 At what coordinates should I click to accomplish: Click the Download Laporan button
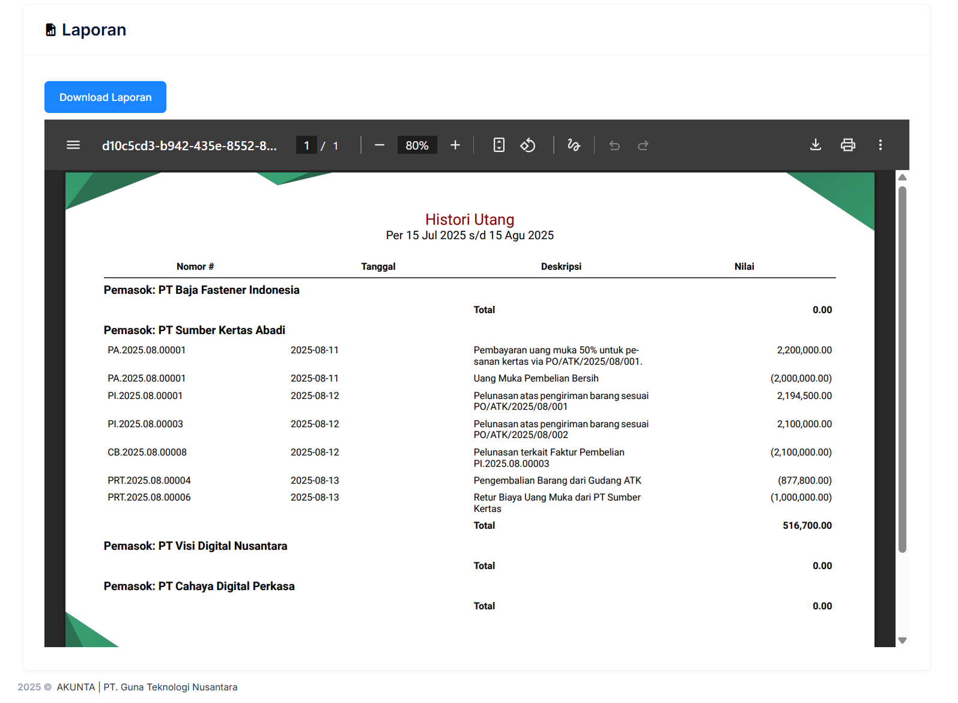[105, 97]
